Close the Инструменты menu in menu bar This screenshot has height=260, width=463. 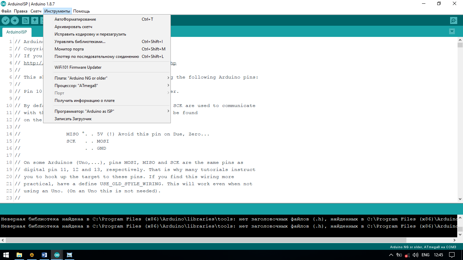click(57, 11)
